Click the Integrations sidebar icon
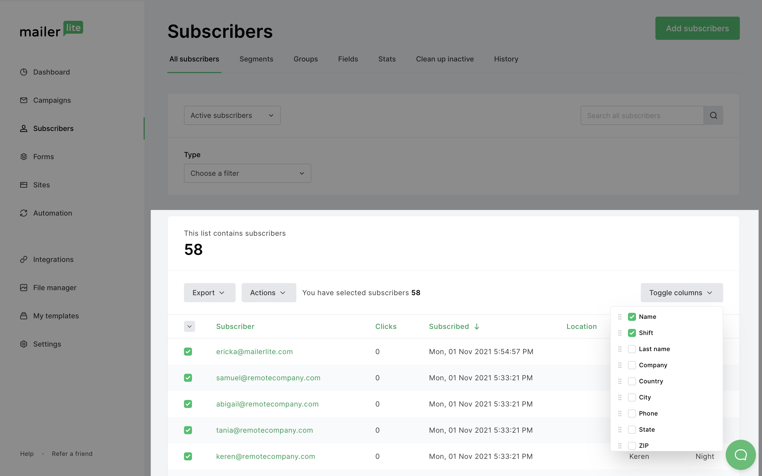762x476 pixels. click(x=24, y=259)
